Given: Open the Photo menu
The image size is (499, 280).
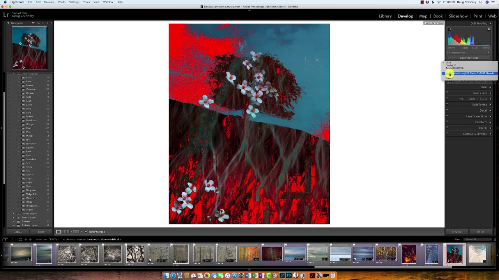Looking at the screenshot, I should pos(62,2).
